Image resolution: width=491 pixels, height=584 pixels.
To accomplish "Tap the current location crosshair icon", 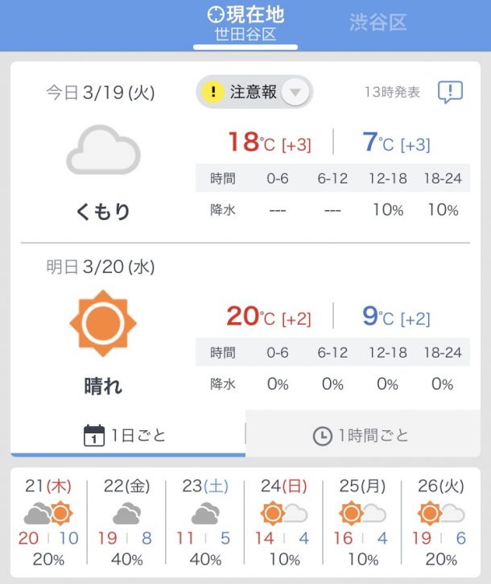I will pyautogui.click(x=216, y=14).
